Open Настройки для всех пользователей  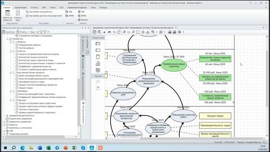pos(43,16)
